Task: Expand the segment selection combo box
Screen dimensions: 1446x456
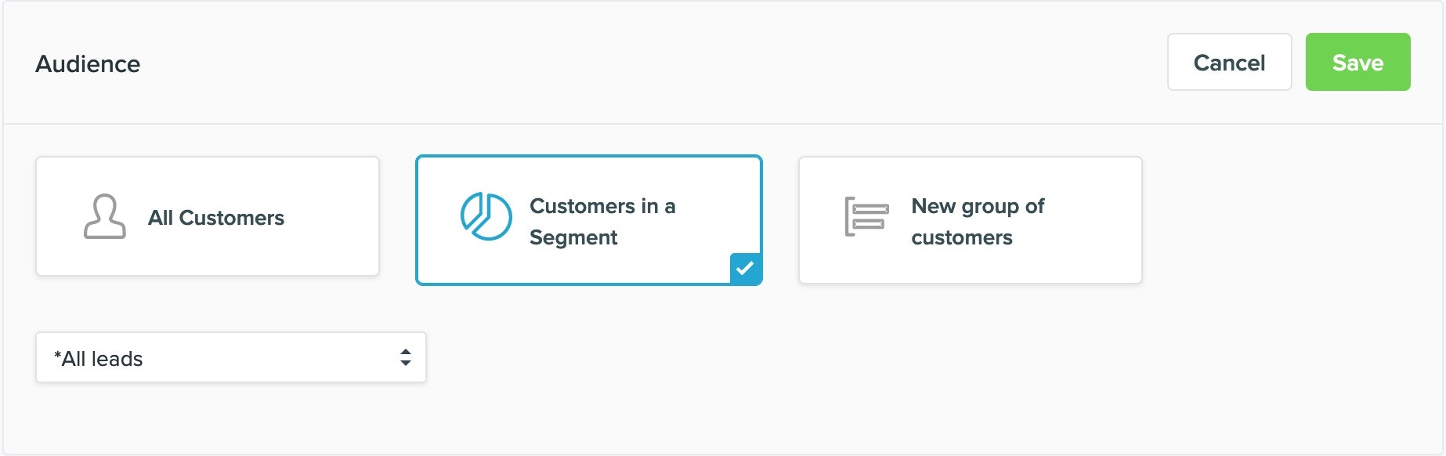Action: 230,357
